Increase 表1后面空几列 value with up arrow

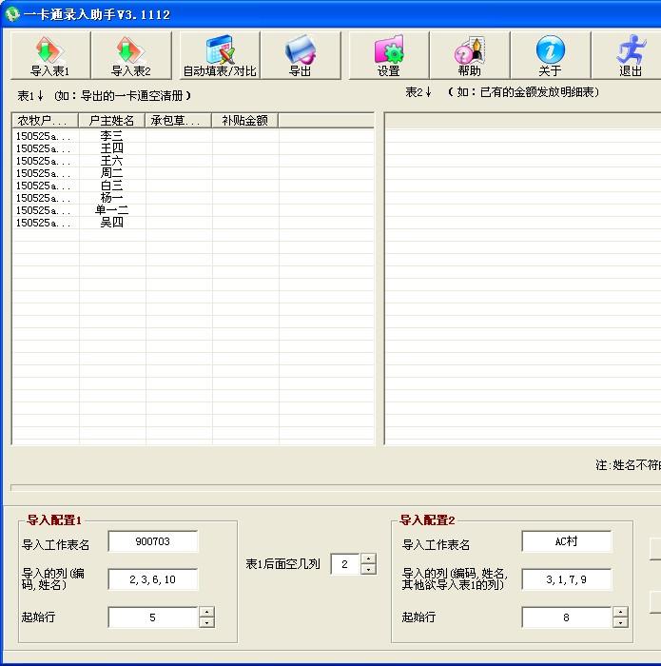pos(368,559)
